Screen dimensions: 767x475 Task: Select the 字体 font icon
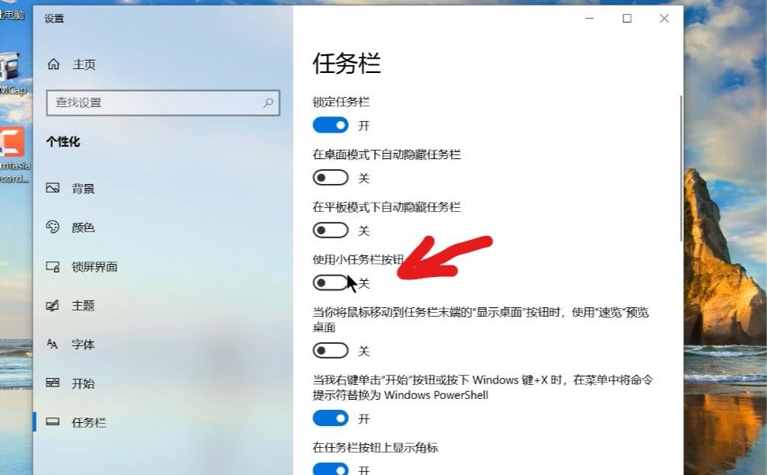[x=52, y=344]
